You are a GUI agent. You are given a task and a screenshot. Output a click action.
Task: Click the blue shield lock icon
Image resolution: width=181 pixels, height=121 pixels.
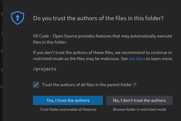tap(18, 18)
